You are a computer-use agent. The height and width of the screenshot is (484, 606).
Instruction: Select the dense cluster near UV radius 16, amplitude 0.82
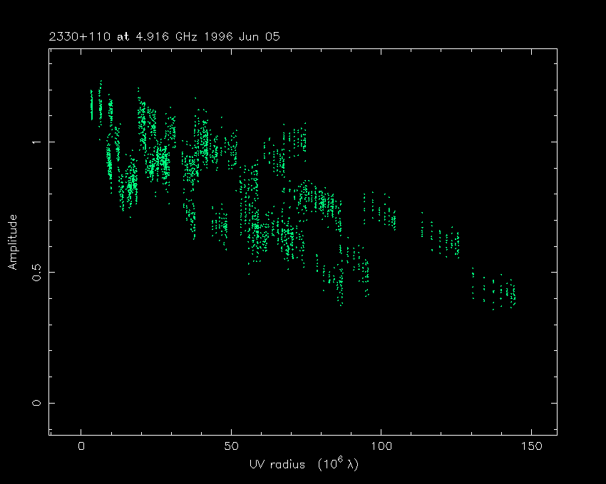[129, 189]
